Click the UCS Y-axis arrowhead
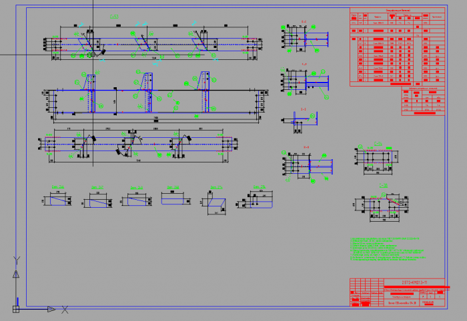Viewport: 467px width, 321px height. coord(16,274)
